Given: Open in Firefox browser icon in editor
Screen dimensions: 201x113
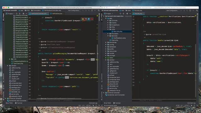Looking at the screenshot, I should (x=86, y=19).
